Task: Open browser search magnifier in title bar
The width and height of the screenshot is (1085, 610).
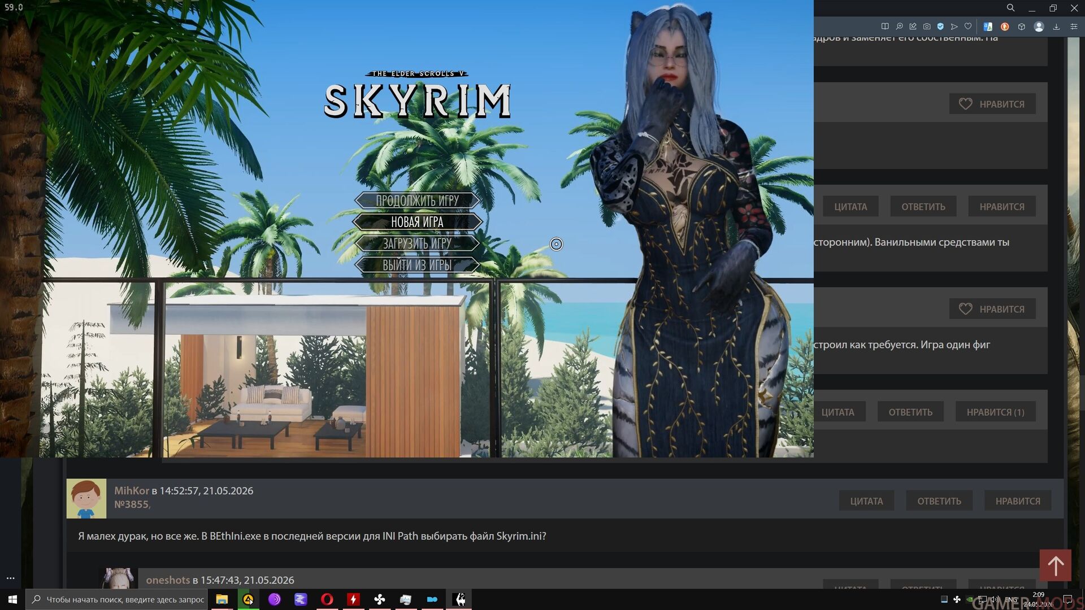Action: [1010, 8]
